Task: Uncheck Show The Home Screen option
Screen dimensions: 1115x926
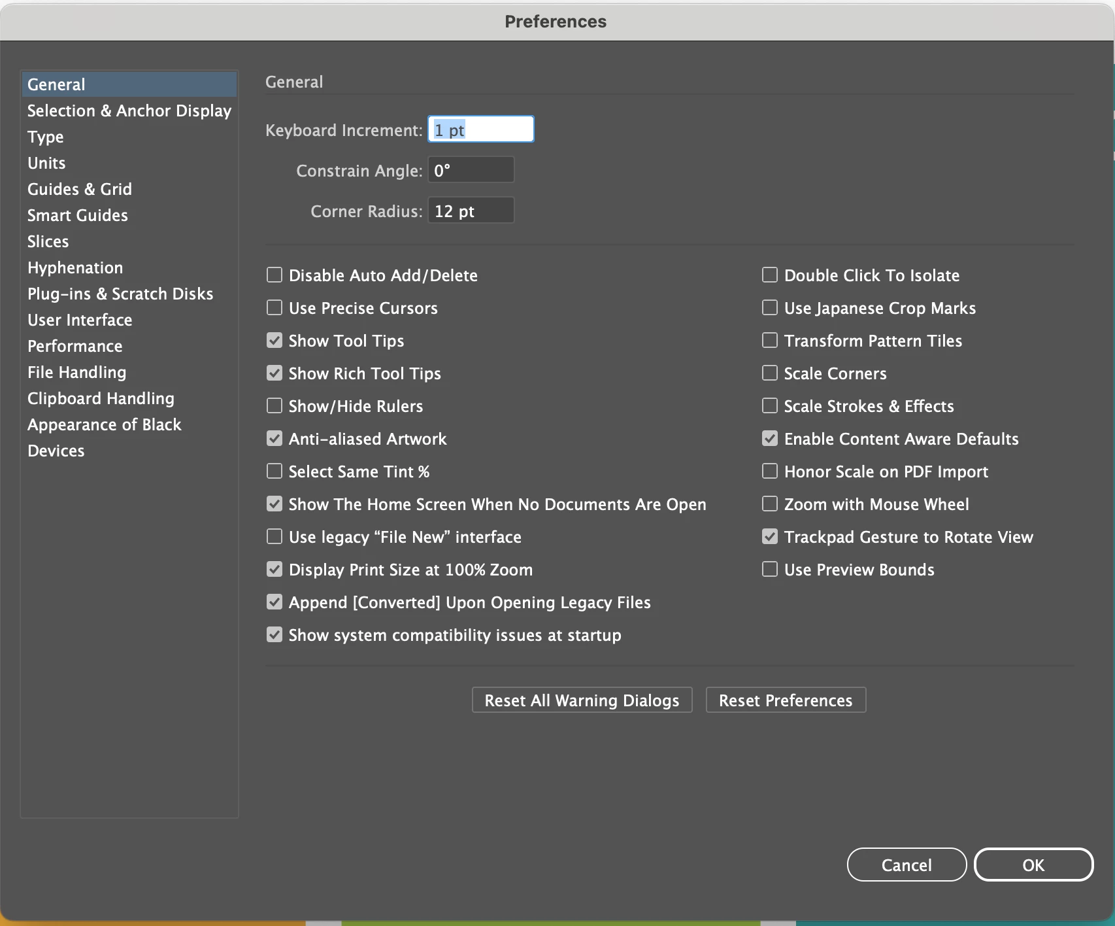Action: pos(275,504)
